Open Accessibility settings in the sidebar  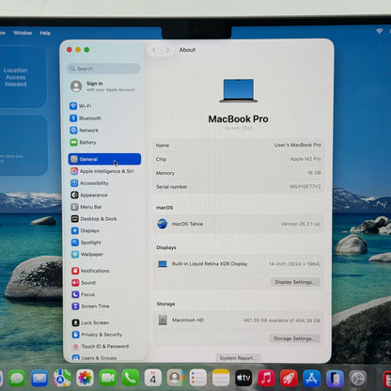(x=89, y=183)
